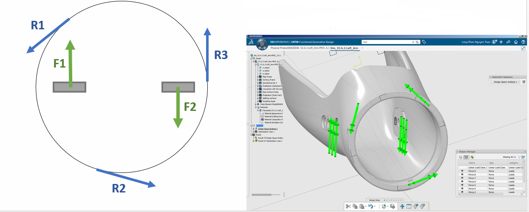The width and height of the screenshot is (529, 212).
Task: Click the results icon beside Design Space Analysis.1
Action: (x=524, y=82)
